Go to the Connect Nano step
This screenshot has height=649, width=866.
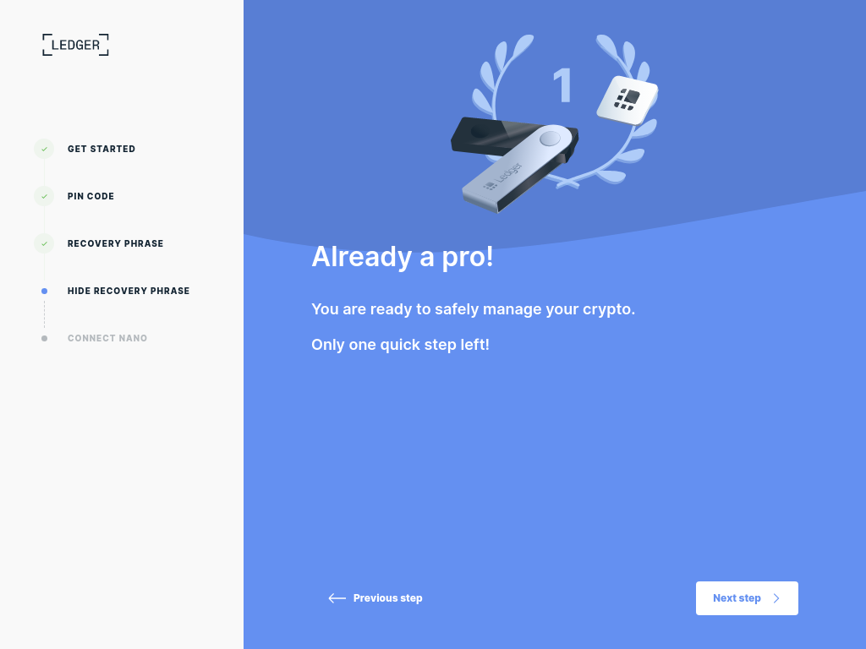107,338
